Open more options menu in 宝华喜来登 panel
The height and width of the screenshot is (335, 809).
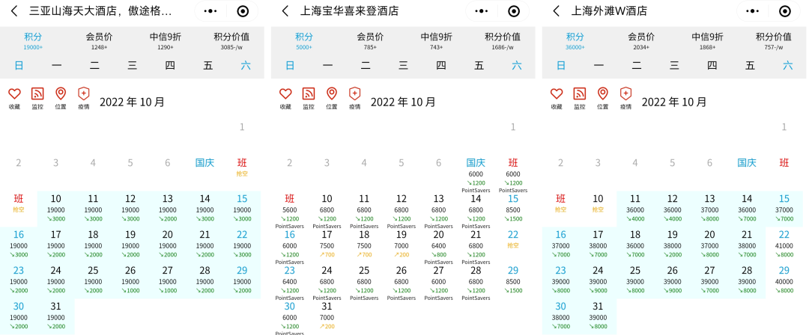[x=481, y=10]
